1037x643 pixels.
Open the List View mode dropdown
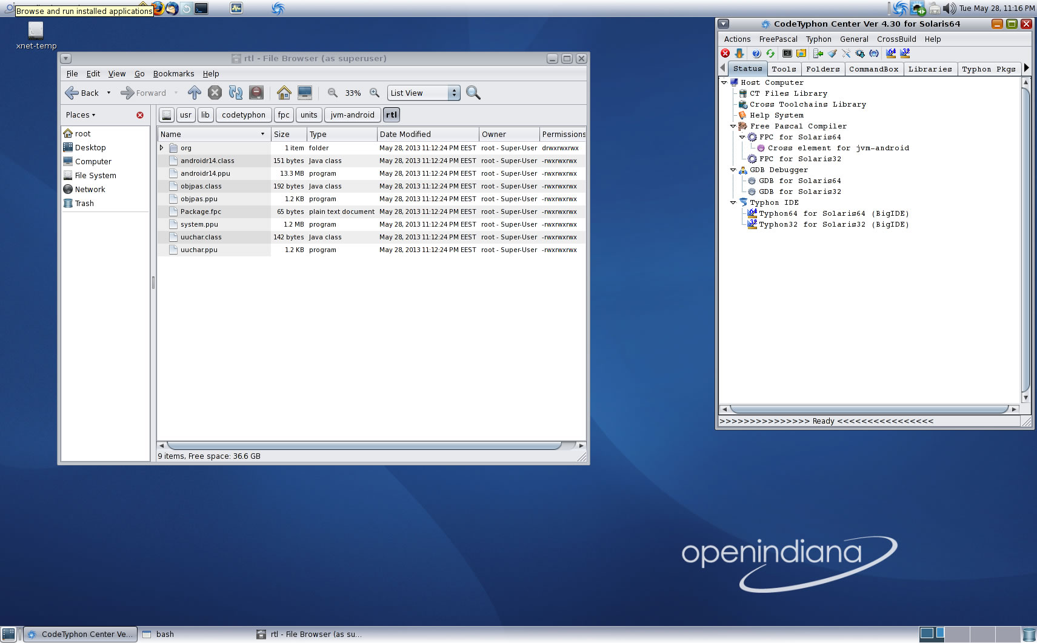424,93
